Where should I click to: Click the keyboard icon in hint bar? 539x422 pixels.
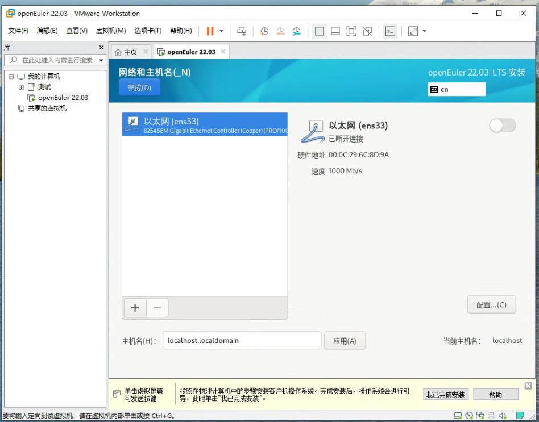117,394
